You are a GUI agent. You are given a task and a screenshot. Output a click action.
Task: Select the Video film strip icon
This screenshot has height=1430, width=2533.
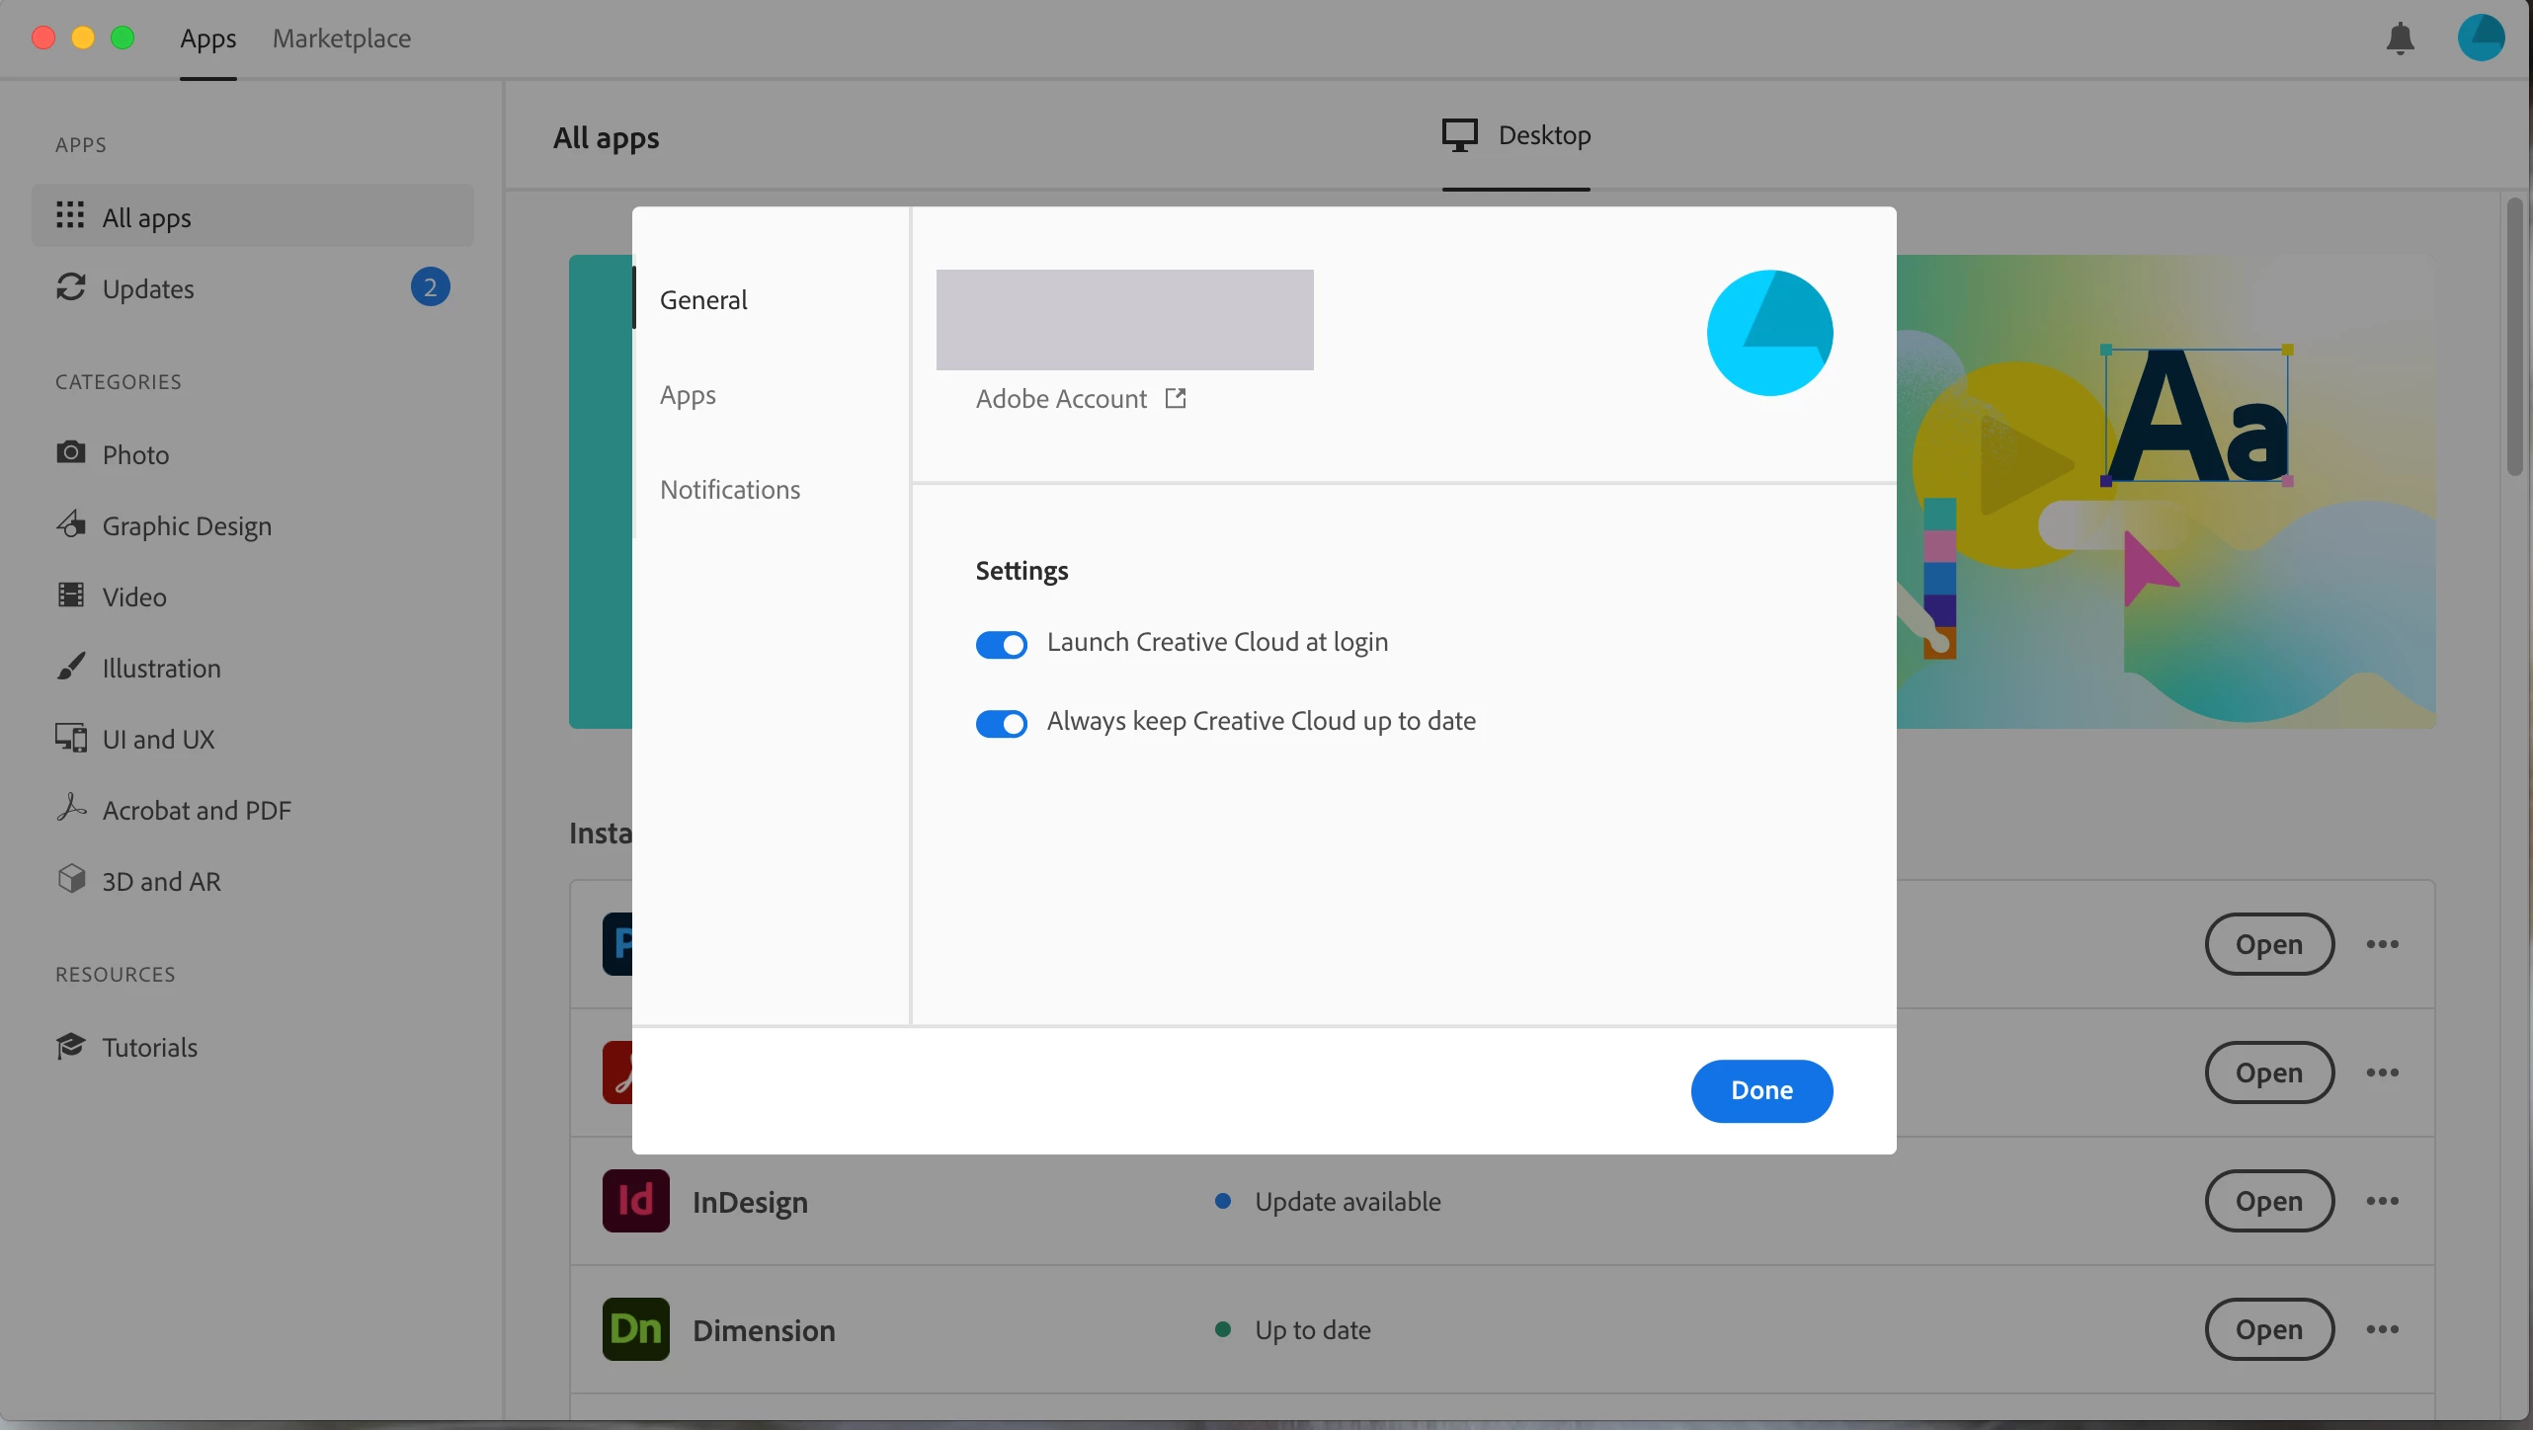[x=70, y=596]
